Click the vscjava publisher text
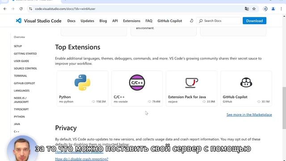 click(173, 102)
